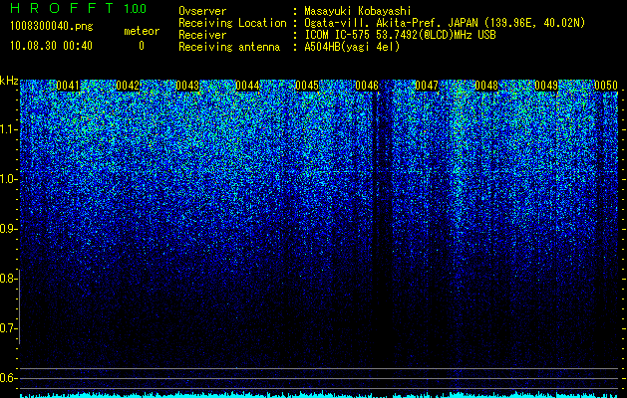
Task: Click the observer name Masayuki Kobayashi
Action: pyautogui.click(x=358, y=11)
